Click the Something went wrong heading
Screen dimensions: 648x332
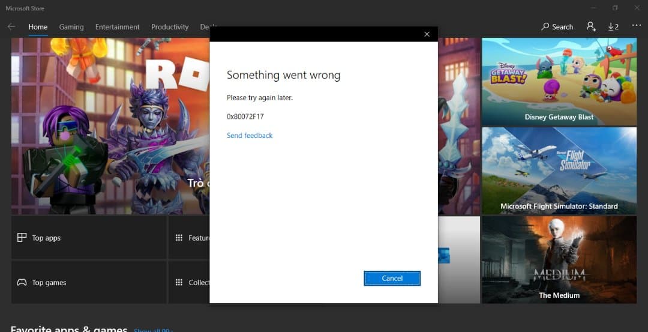pyautogui.click(x=283, y=75)
